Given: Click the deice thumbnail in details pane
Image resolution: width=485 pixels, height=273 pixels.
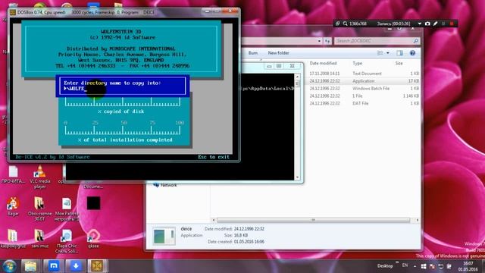Looking at the screenshot, I should 164,236.
